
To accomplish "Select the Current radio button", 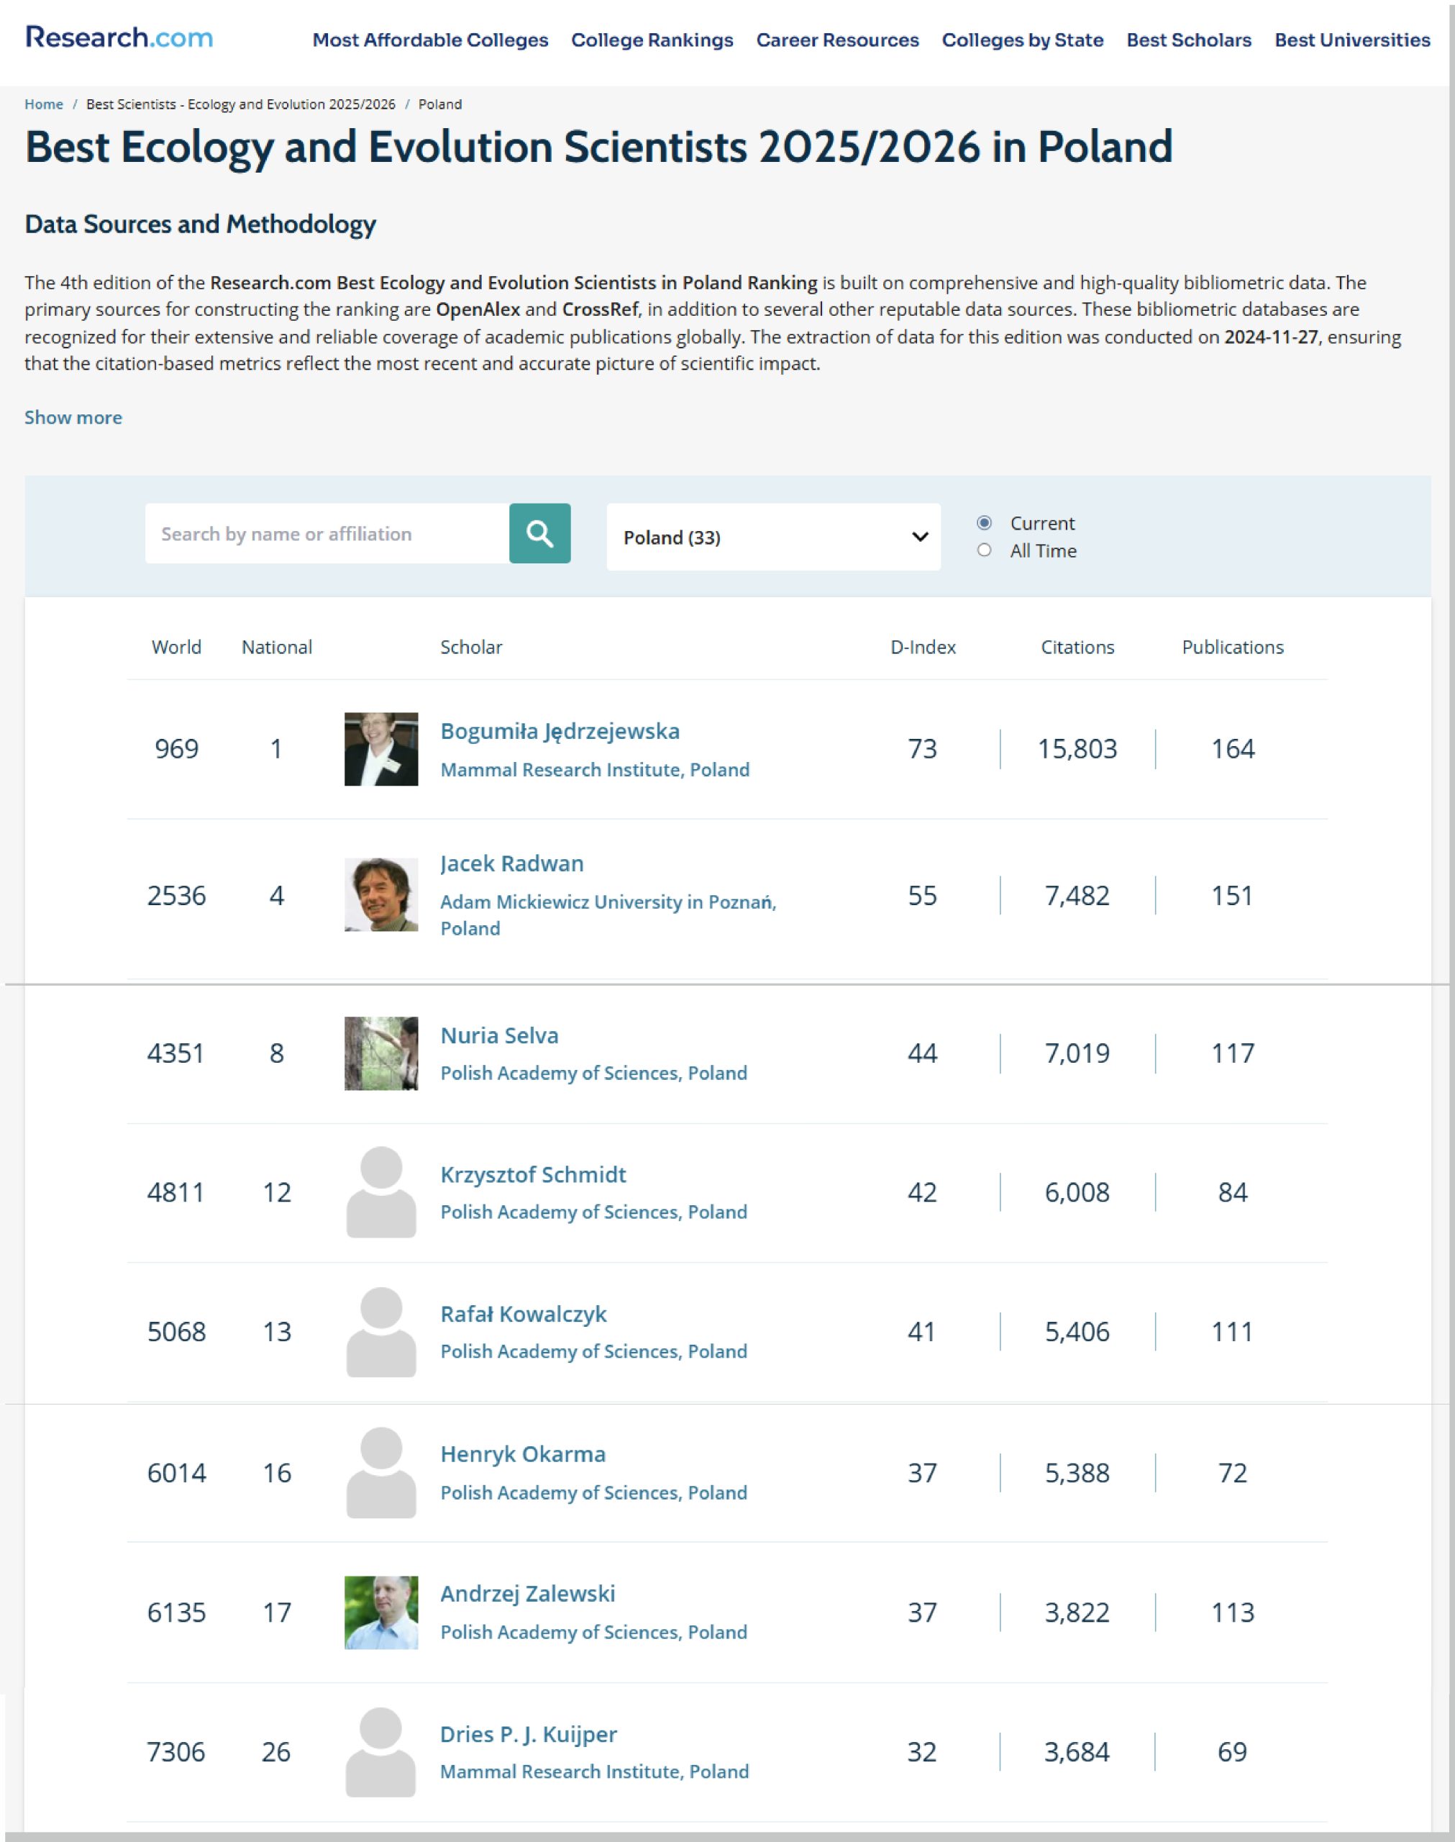I will coord(984,522).
